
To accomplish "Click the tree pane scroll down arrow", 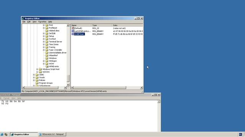I will (68, 84).
